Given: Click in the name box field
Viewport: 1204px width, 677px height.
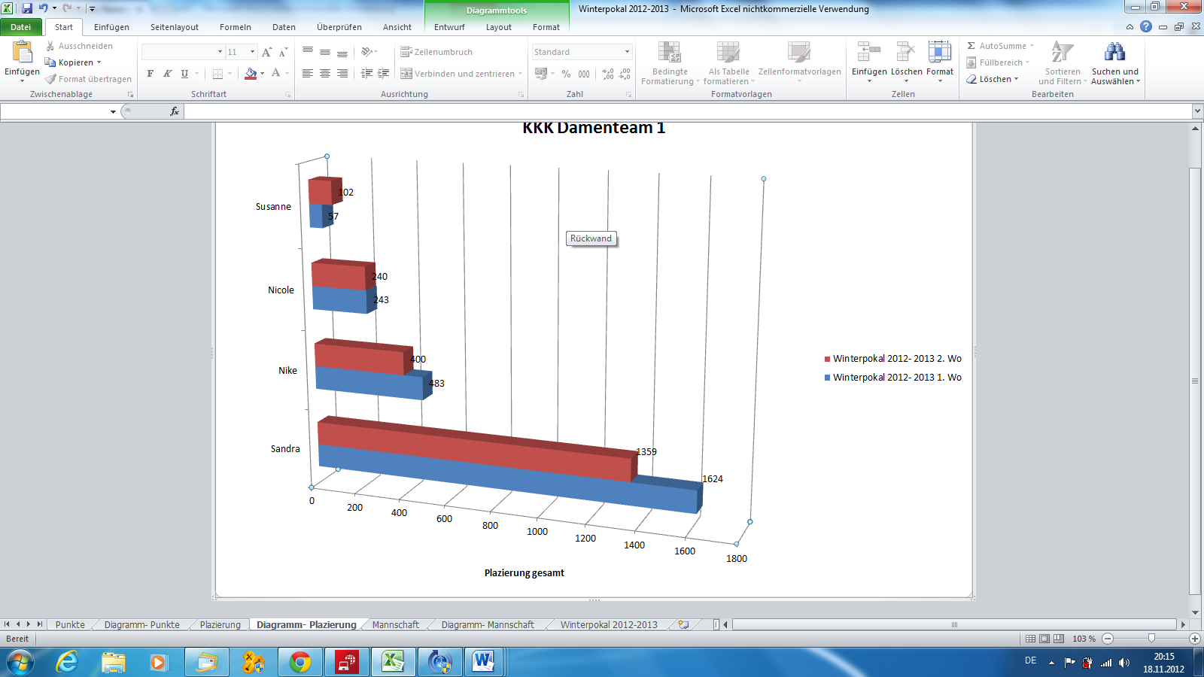Looking at the screenshot, I should coord(55,111).
